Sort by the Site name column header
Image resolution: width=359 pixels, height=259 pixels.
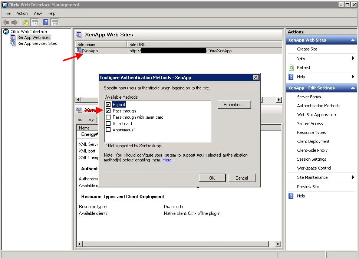click(101, 44)
